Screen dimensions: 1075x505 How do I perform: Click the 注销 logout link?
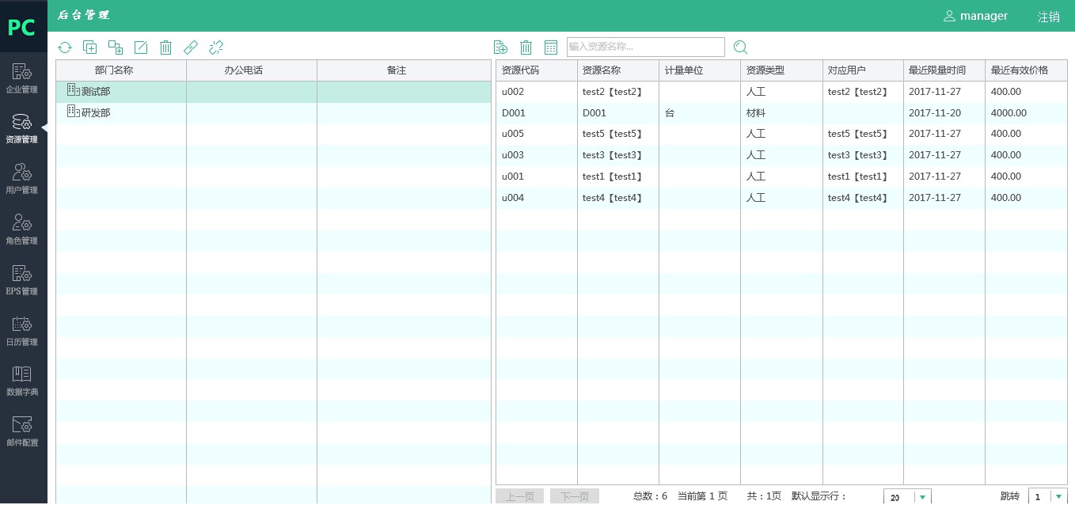click(1048, 17)
